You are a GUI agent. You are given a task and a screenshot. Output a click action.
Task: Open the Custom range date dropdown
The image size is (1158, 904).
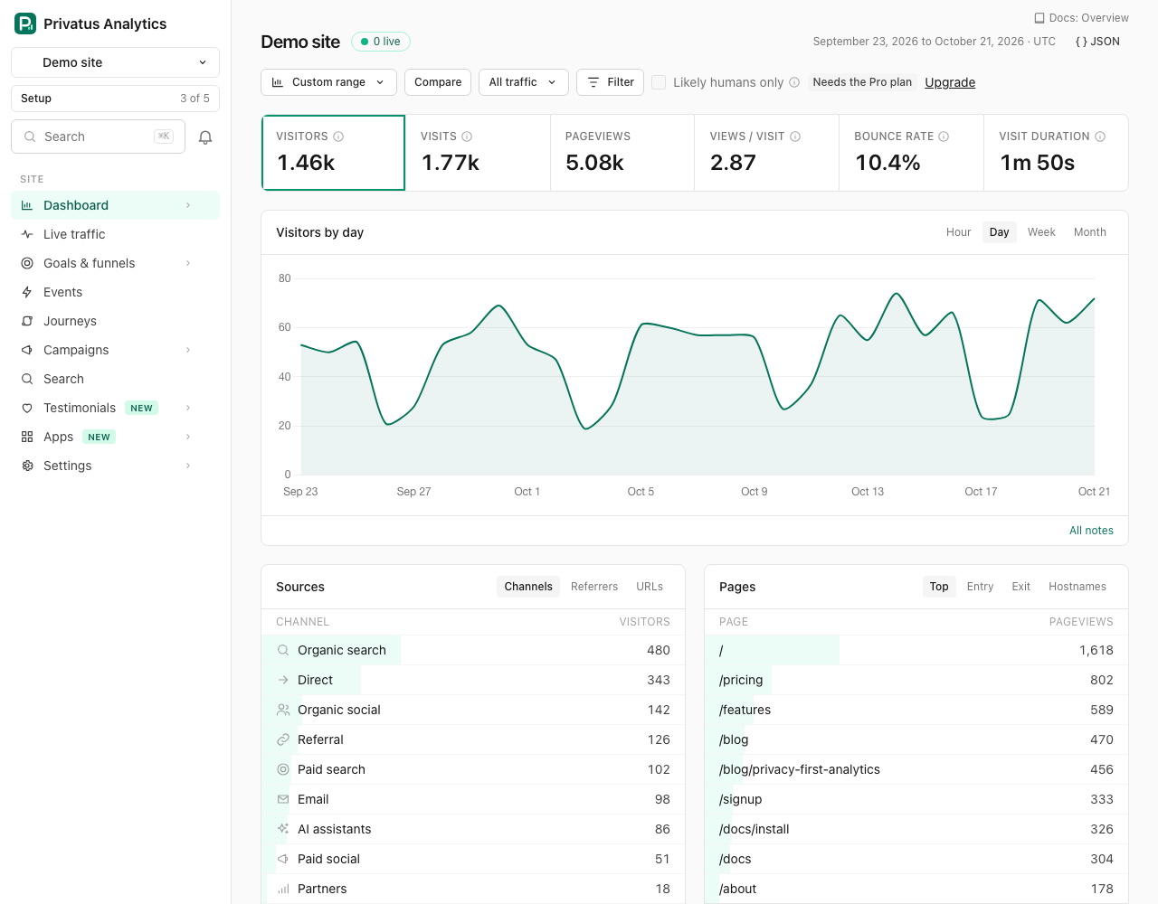pyautogui.click(x=328, y=82)
